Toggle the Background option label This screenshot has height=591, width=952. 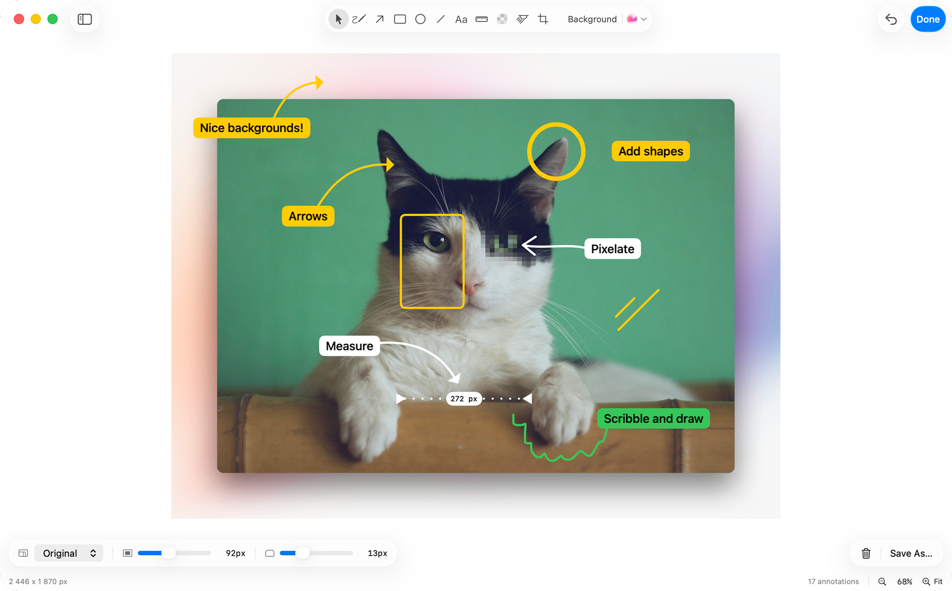[592, 19]
